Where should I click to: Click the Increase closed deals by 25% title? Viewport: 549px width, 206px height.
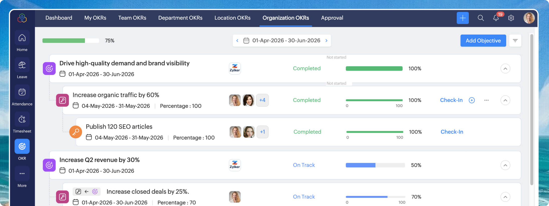tap(148, 192)
